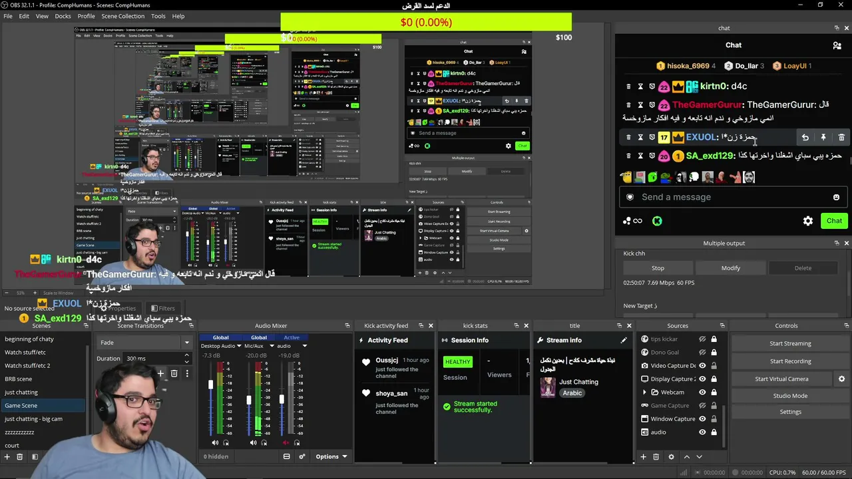This screenshot has width=852, height=479.
Task: Click the green Kick logo icon below chat
Action: point(657,221)
